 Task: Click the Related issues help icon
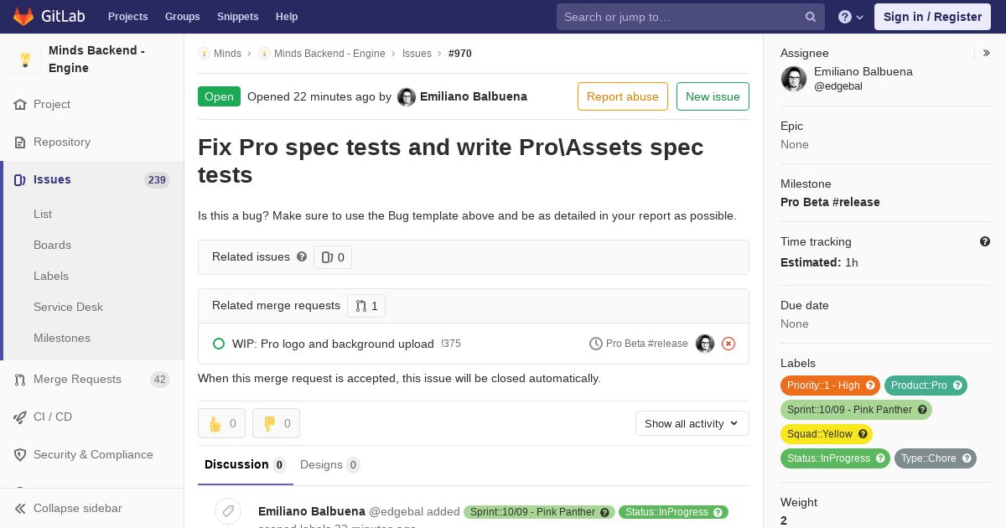[x=302, y=256]
